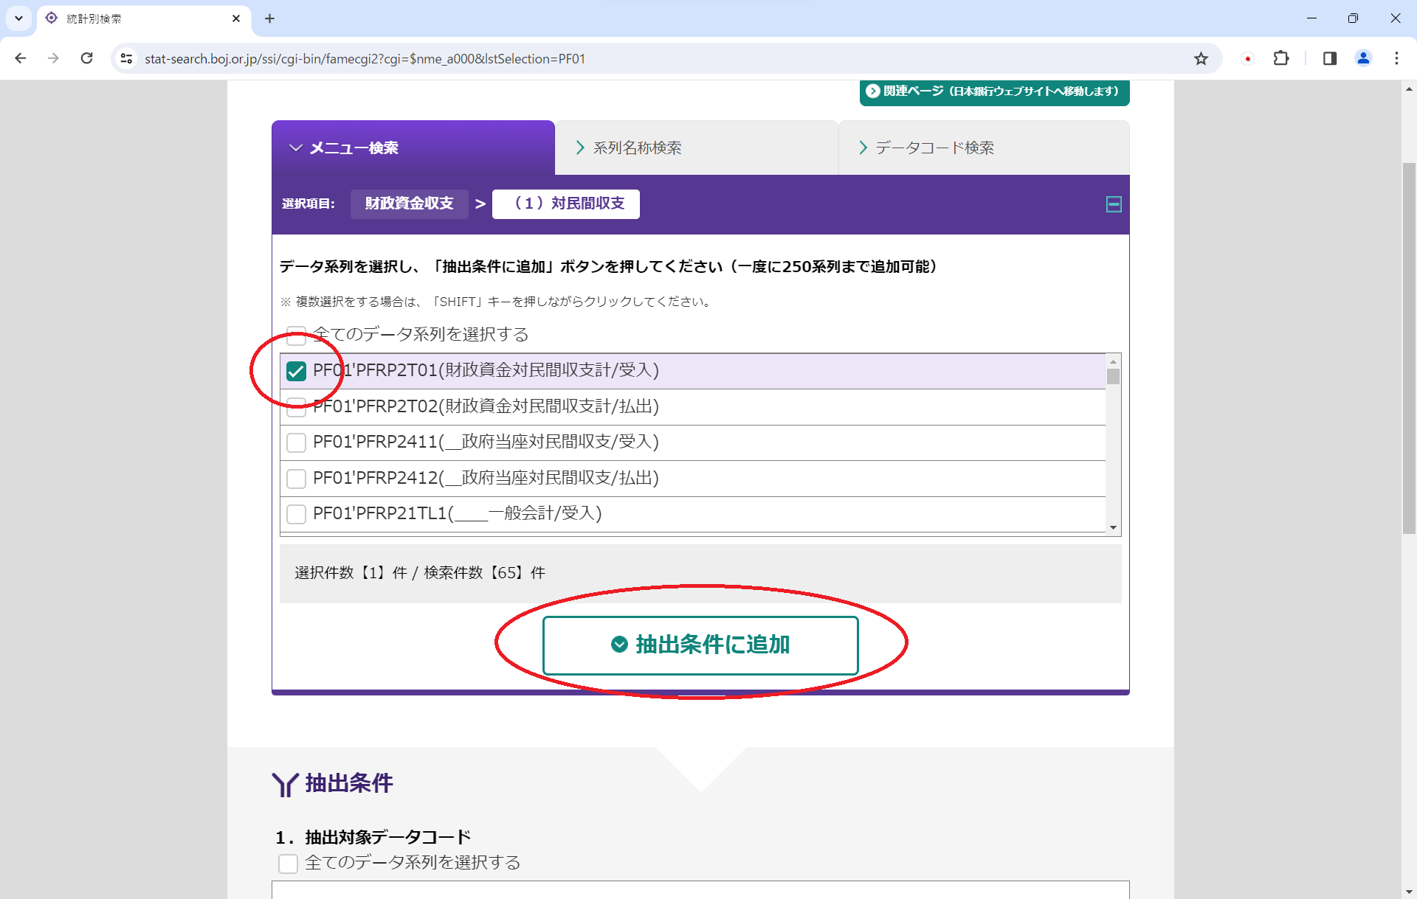Open the tab search dropdown arrow
1417x899 pixels.
pos(18,18)
